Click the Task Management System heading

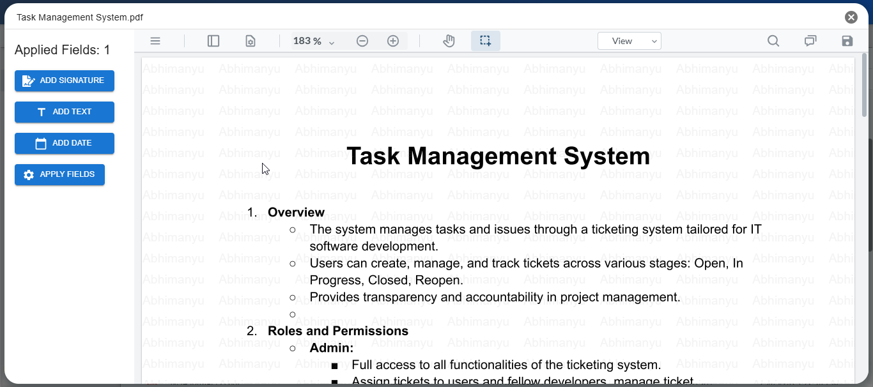tap(498, 156)
